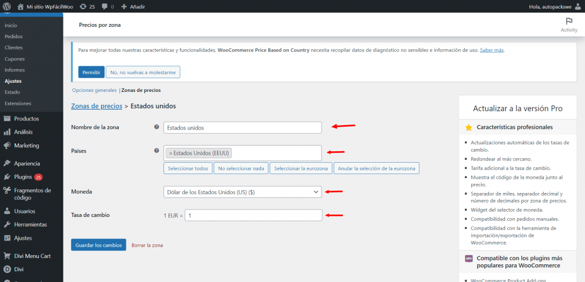Click the Fragmentos de código scissors icon

[7, 190]
